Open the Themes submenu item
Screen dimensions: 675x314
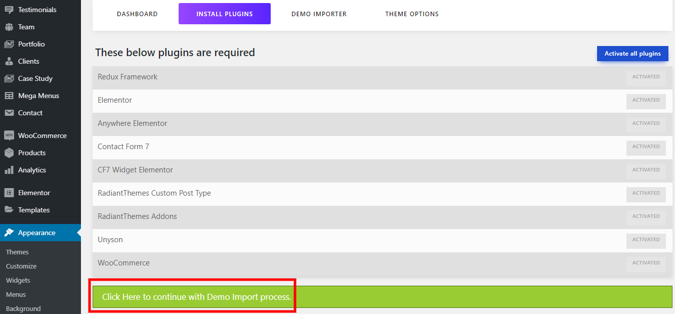(17, 252)
